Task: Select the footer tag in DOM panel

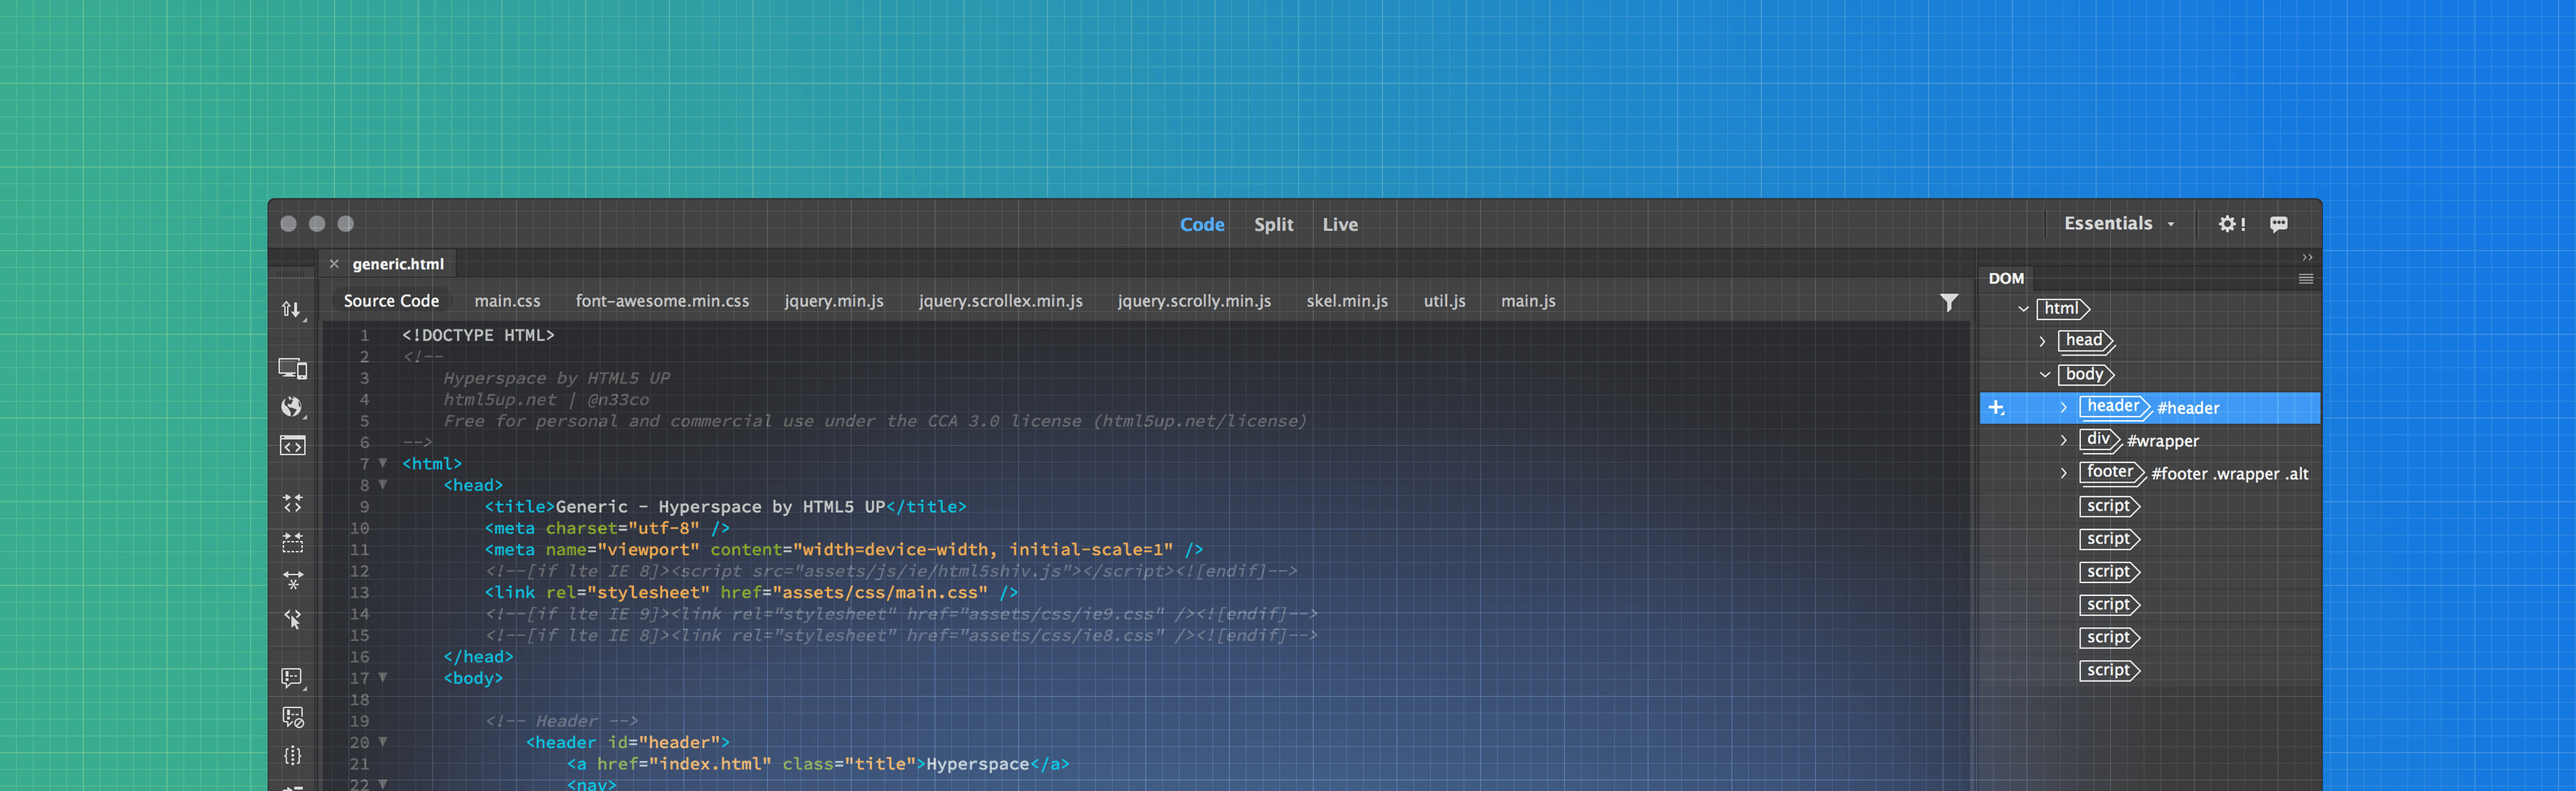Action: (x=2113, y=472)
